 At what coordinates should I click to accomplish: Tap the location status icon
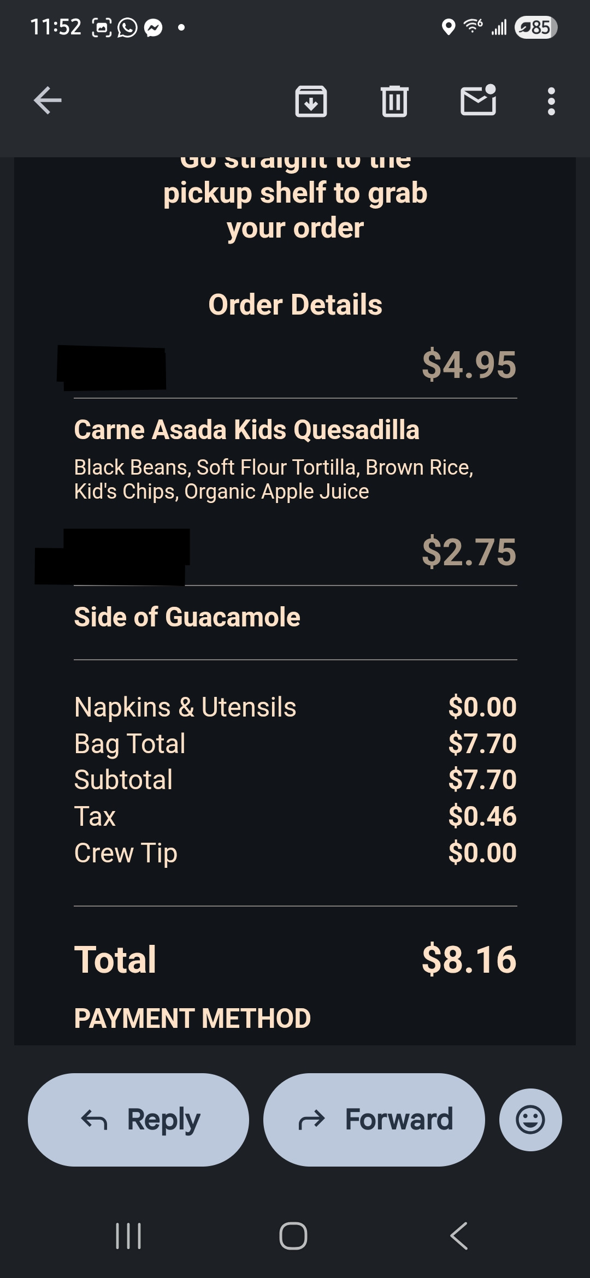(x=448, y=27)
